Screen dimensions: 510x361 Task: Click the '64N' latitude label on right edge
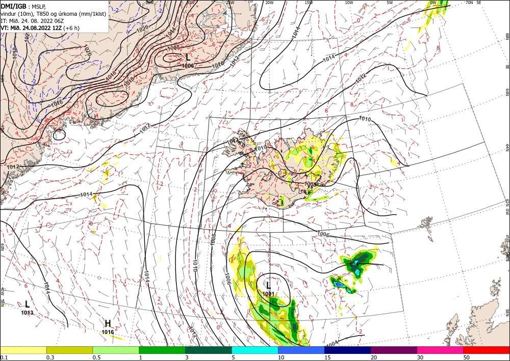pos(507,147)
